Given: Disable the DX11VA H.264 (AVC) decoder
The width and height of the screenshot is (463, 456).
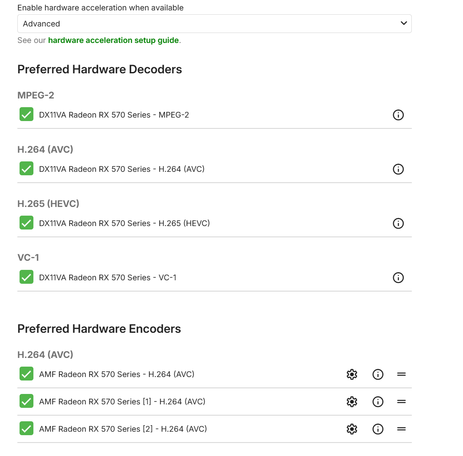Looking at the screenshot, I should pos(26,169).
